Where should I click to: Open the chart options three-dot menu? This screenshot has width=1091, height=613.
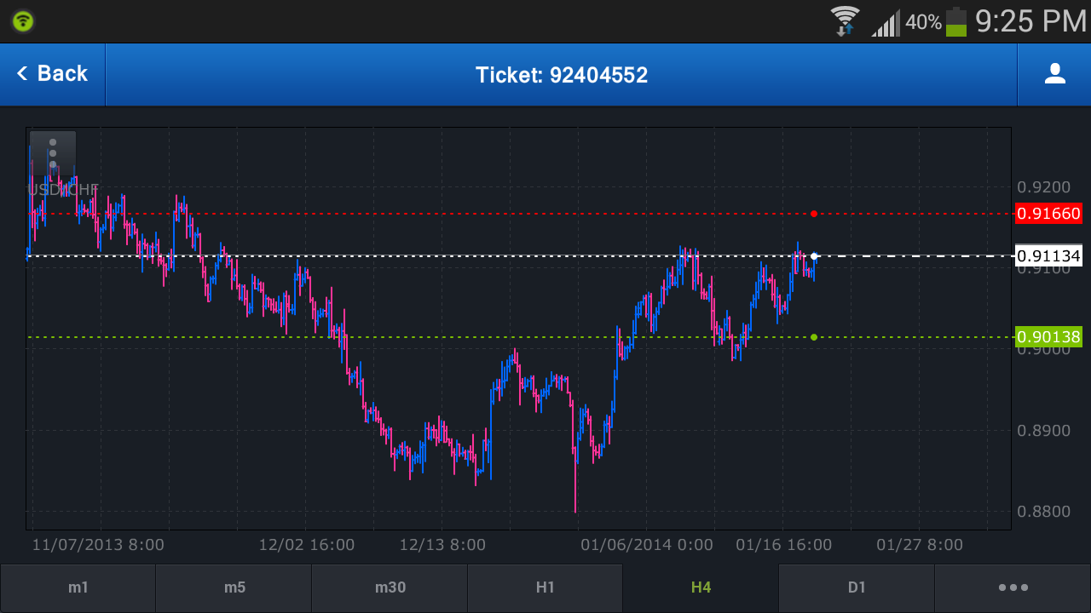click(53, 153)
